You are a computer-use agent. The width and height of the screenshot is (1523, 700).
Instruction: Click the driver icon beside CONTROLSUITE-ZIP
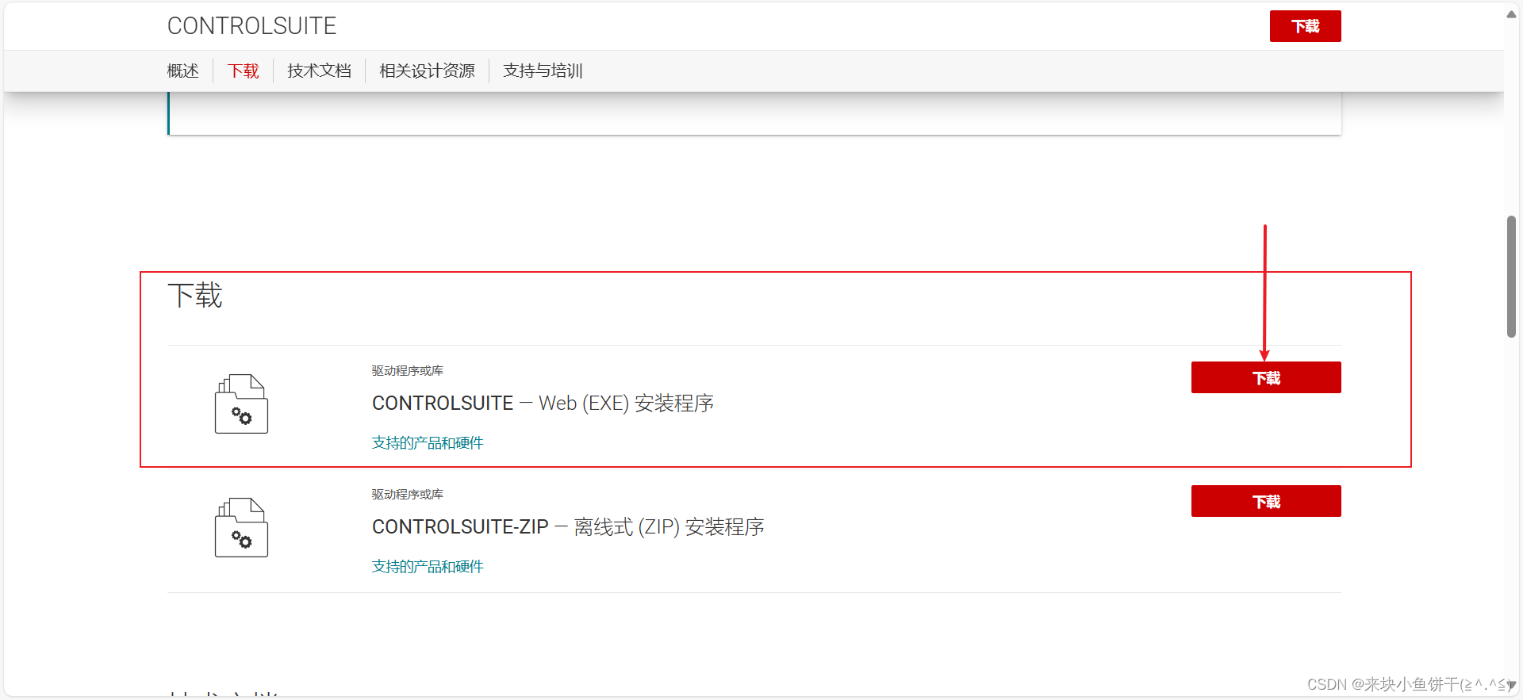[x=241, y=527]
